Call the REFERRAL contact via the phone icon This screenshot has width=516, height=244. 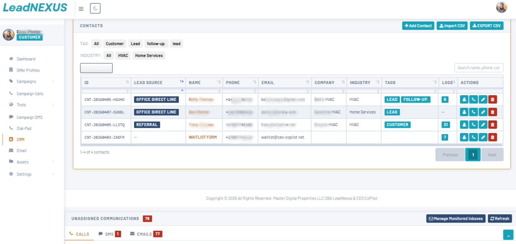tap(473, 124)
